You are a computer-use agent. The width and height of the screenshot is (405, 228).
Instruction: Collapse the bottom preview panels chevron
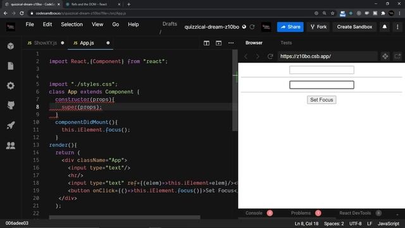point(397,214)
